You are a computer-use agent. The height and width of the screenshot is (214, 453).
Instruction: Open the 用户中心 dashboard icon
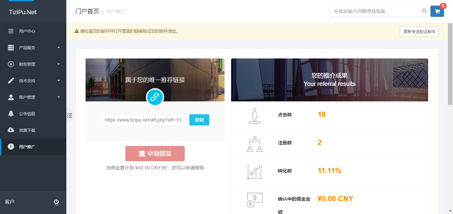(11, 31)
